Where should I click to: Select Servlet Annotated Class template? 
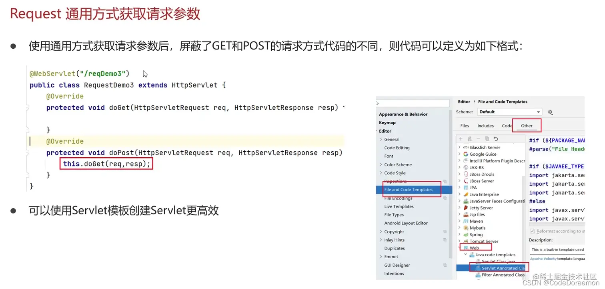click(491, 268)
